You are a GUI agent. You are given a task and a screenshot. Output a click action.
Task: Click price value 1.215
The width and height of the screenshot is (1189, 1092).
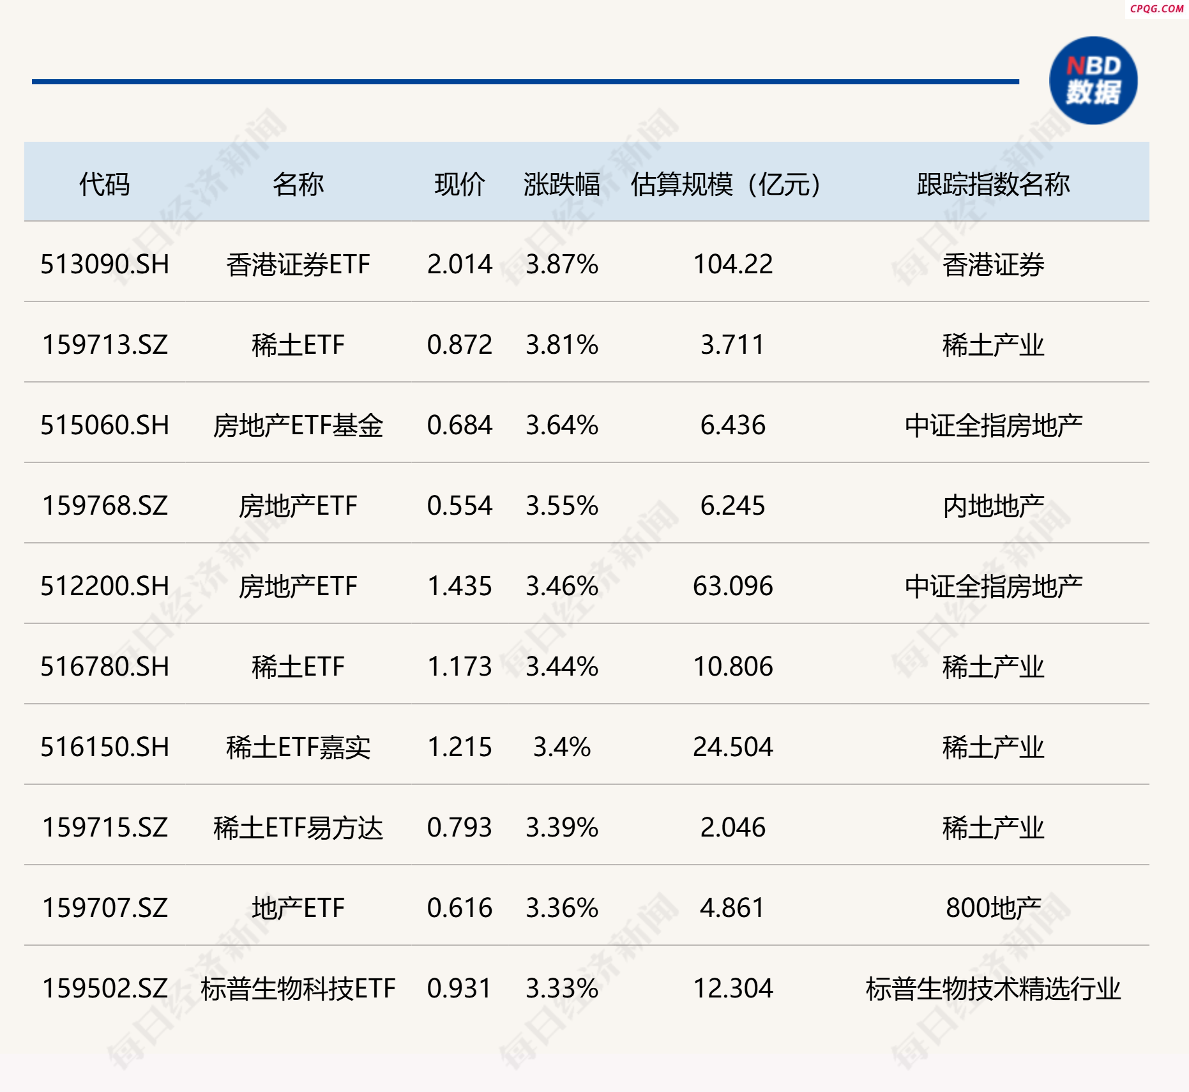(x=460, y=747)
